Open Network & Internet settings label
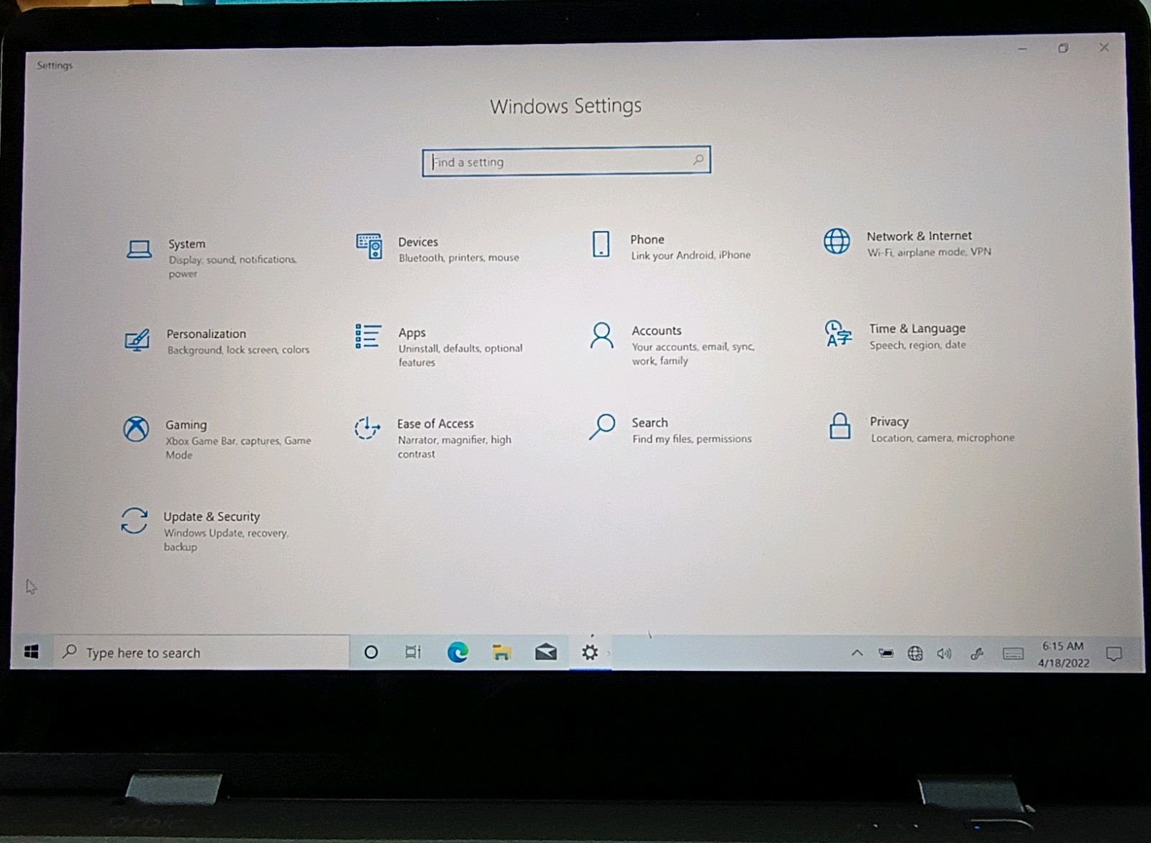The width and height of the screenshot is (1151, 843). pos(919,236)
